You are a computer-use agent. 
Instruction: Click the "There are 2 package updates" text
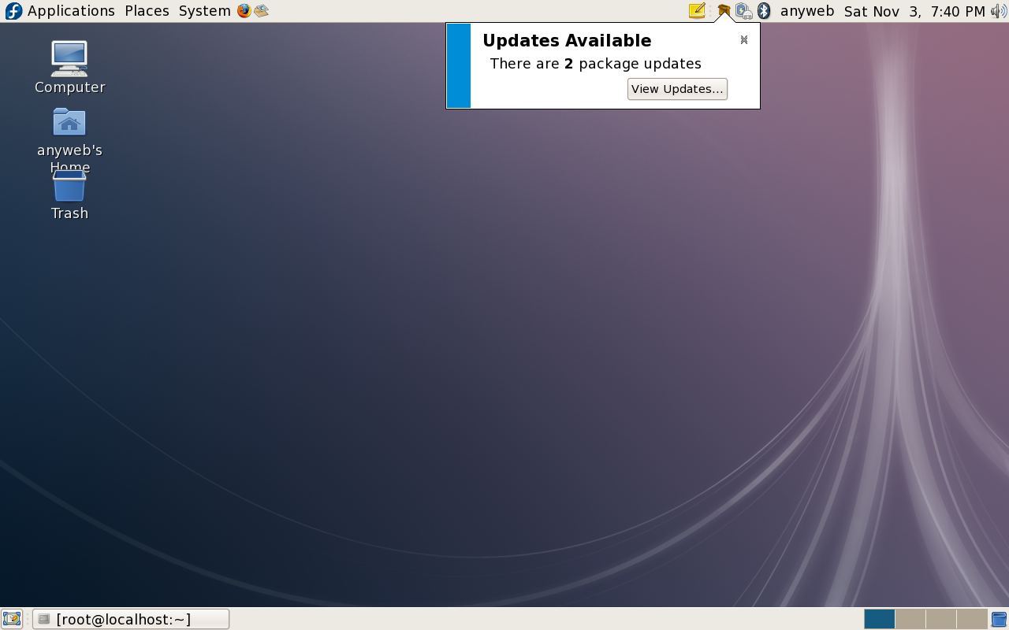click(595, 64)
